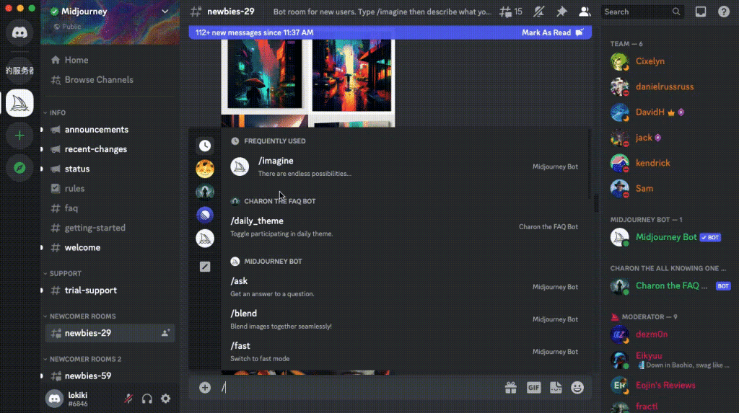
Task: Click Mark As Read
Action: pyautogui.click(x=552, y=32)
